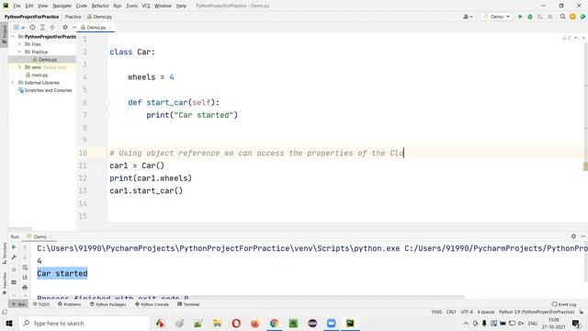Click wrench icon in Run panel
Viewport: 588px width, 331px height.
pyautogui.click(x=14, y=257)
